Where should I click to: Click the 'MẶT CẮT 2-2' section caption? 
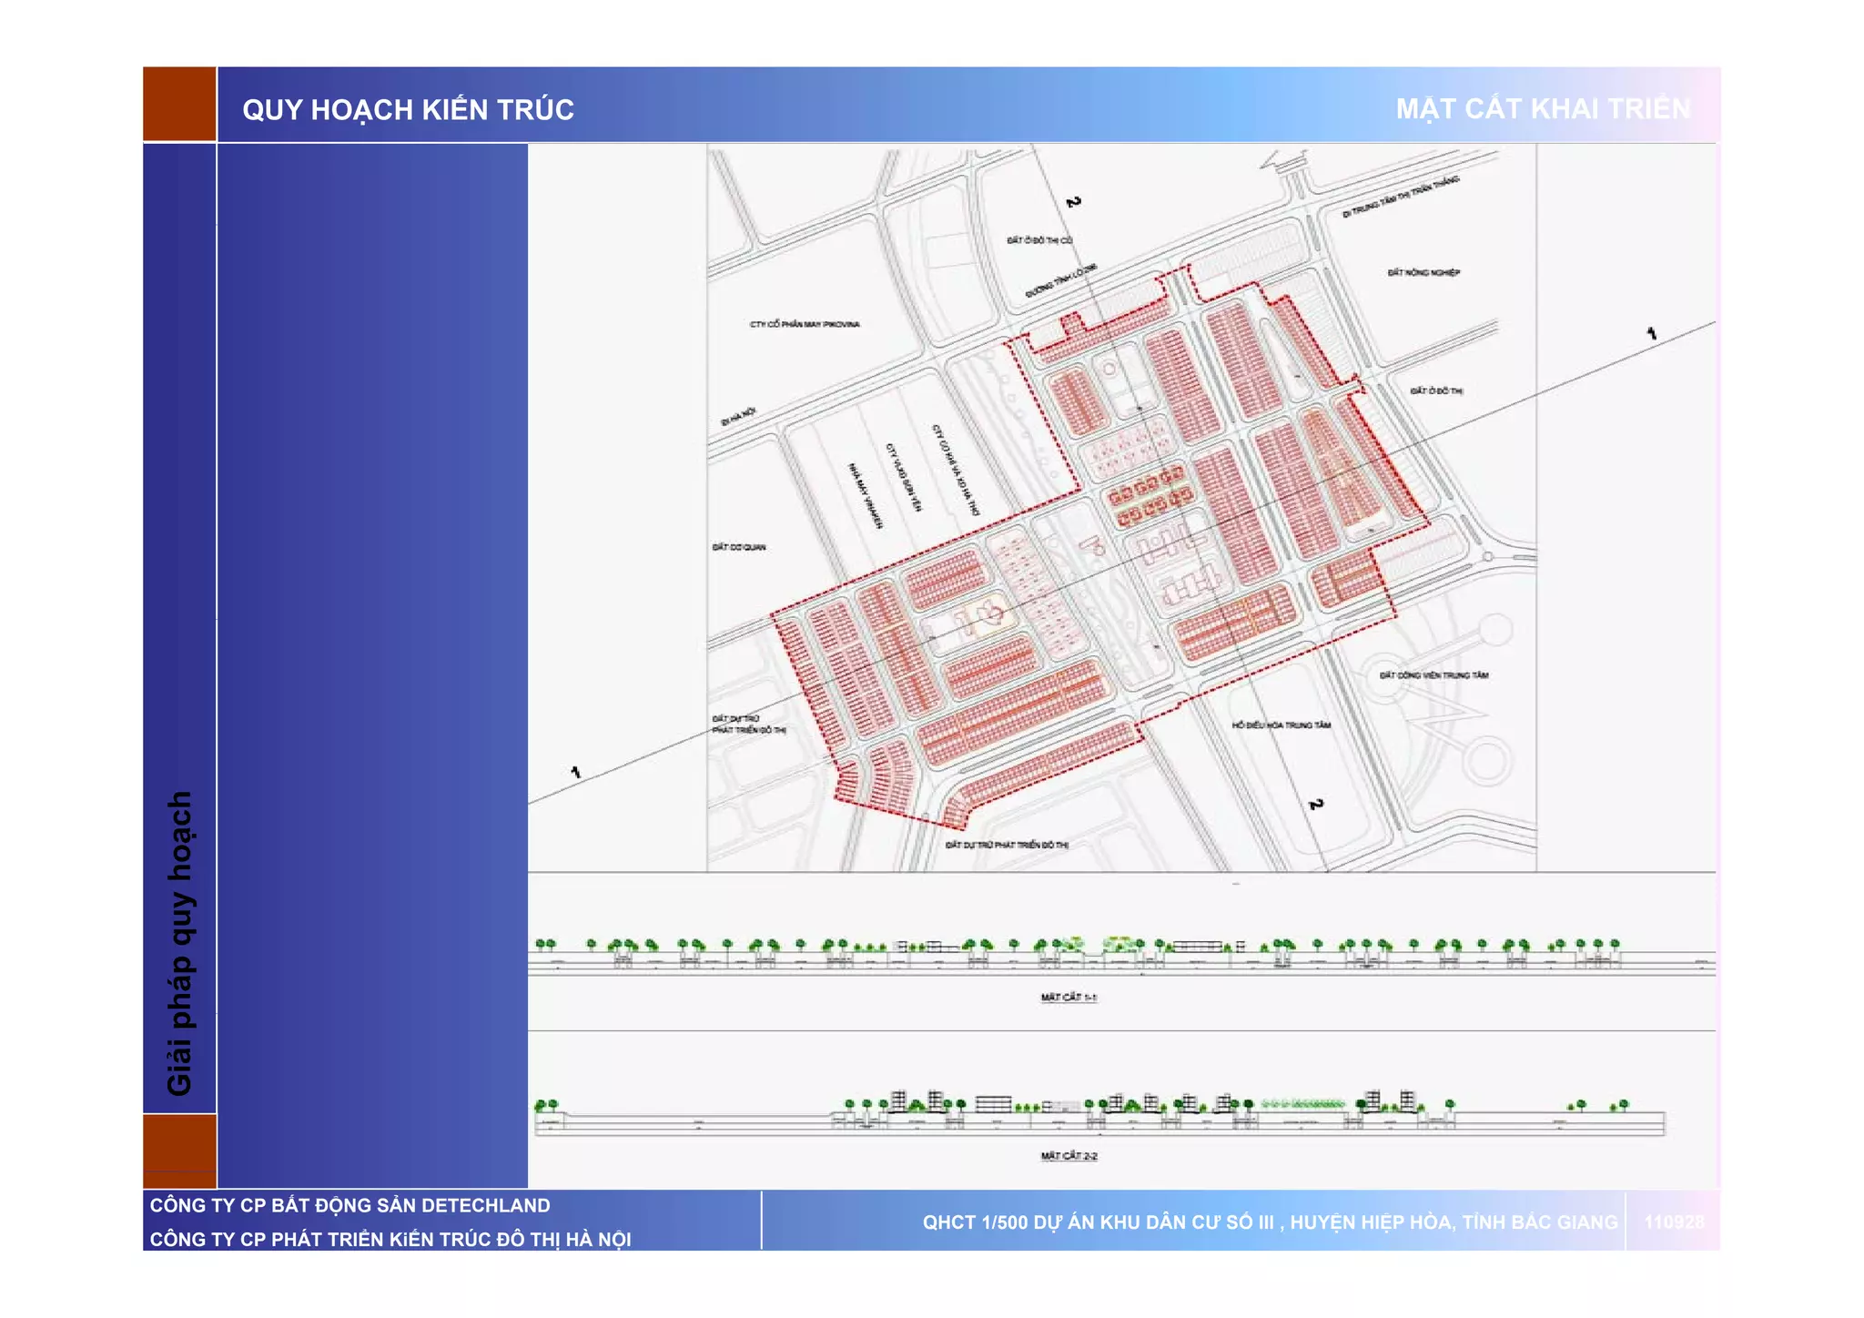pos(1069,1156)
